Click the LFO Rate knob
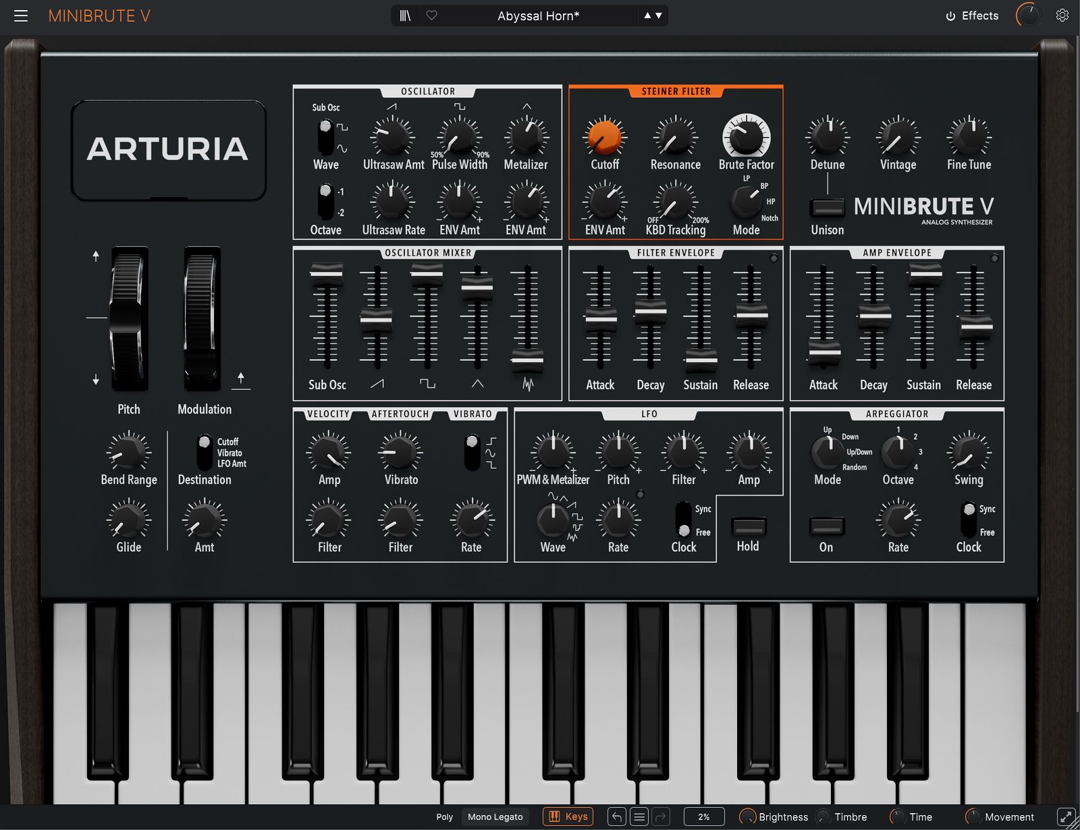Screen dimensions: 1080x830 [x=618, y=519]
